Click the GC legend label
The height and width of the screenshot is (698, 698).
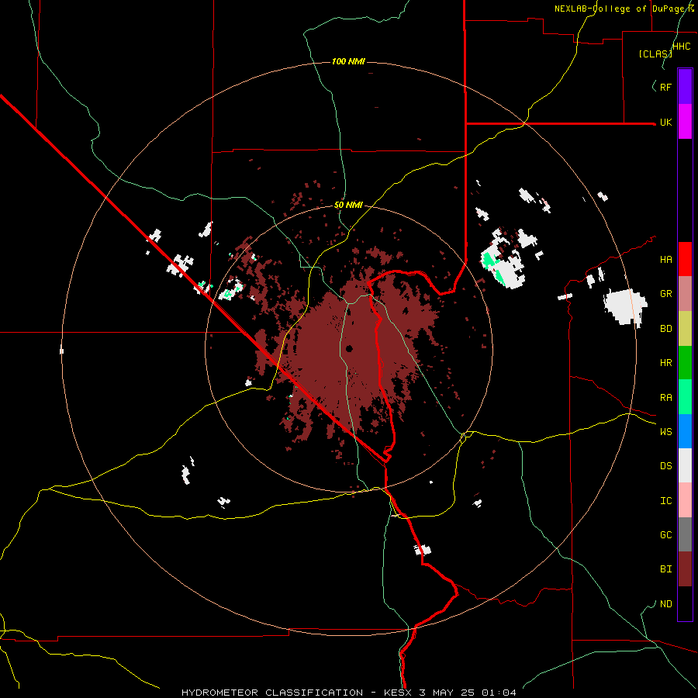pos(665,535)
